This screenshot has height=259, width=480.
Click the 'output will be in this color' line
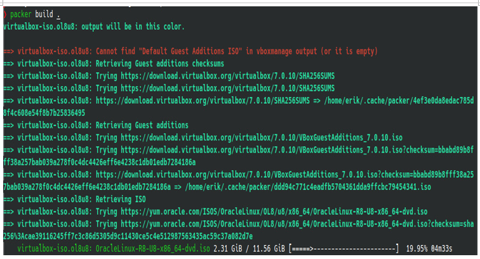coord(94,27)
